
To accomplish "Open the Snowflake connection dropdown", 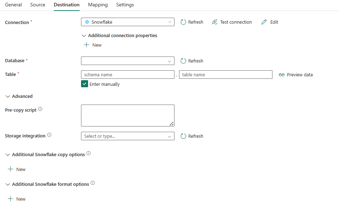I will pyautogui.click(x=127, y=22).
